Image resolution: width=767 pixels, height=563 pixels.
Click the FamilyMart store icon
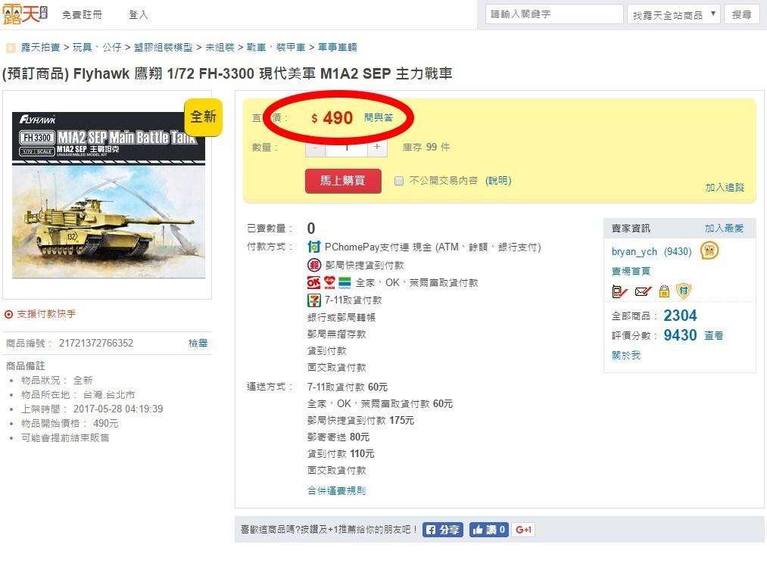(345, 282)
